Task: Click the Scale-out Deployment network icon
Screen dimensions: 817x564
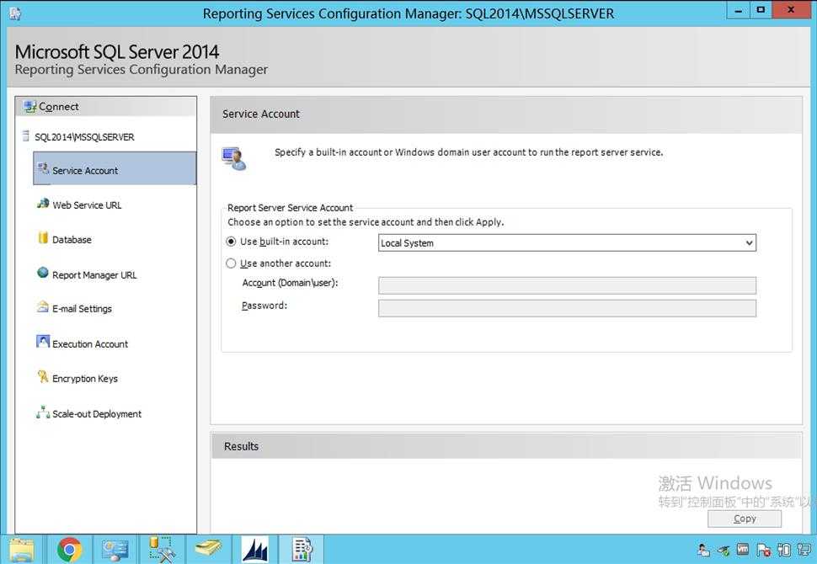Action: tap(43, 412)
